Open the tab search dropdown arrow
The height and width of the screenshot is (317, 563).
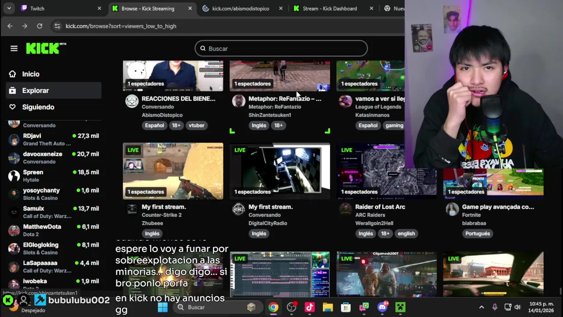pyautogui.click(x=9, y=8)
